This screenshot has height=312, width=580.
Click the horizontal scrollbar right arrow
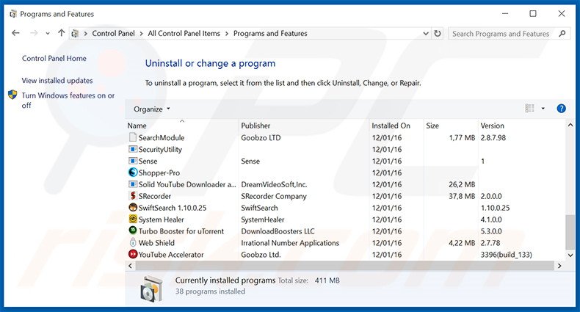pyautogui.click(x=559, y=266)
